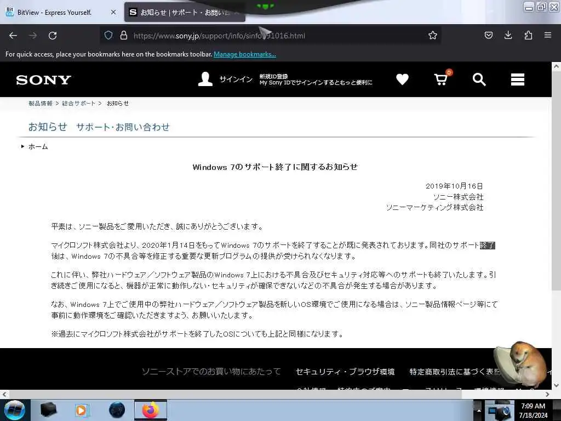561x421 pixels.
Task: Open the tracking protection shield icon
Action: coord(108,35)
